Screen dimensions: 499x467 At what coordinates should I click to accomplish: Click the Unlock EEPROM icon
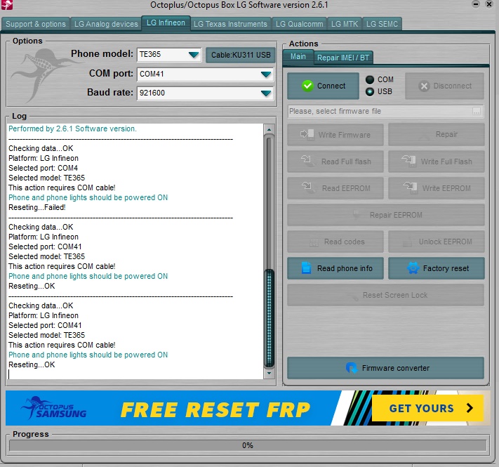pyautogui.click(x=407, y=242)
